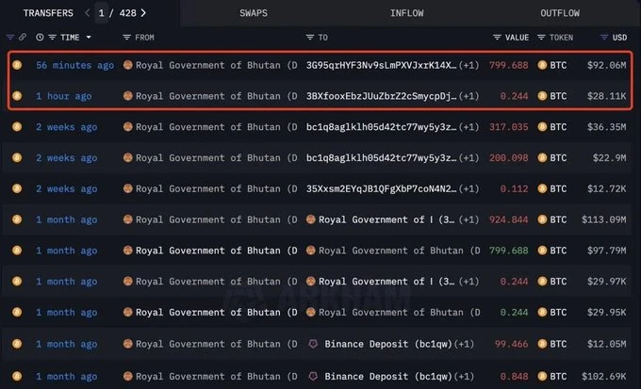
Task: Open the USD column filter
Action: tap(605, 38)
